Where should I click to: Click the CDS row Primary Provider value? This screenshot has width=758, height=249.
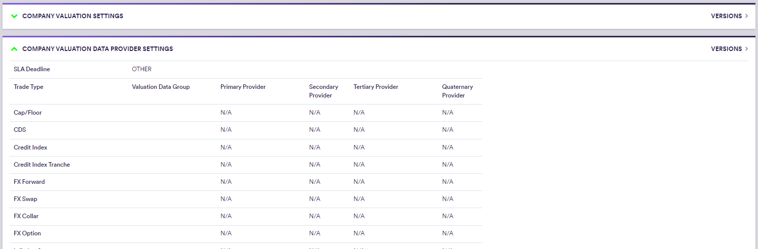point(226,130)
